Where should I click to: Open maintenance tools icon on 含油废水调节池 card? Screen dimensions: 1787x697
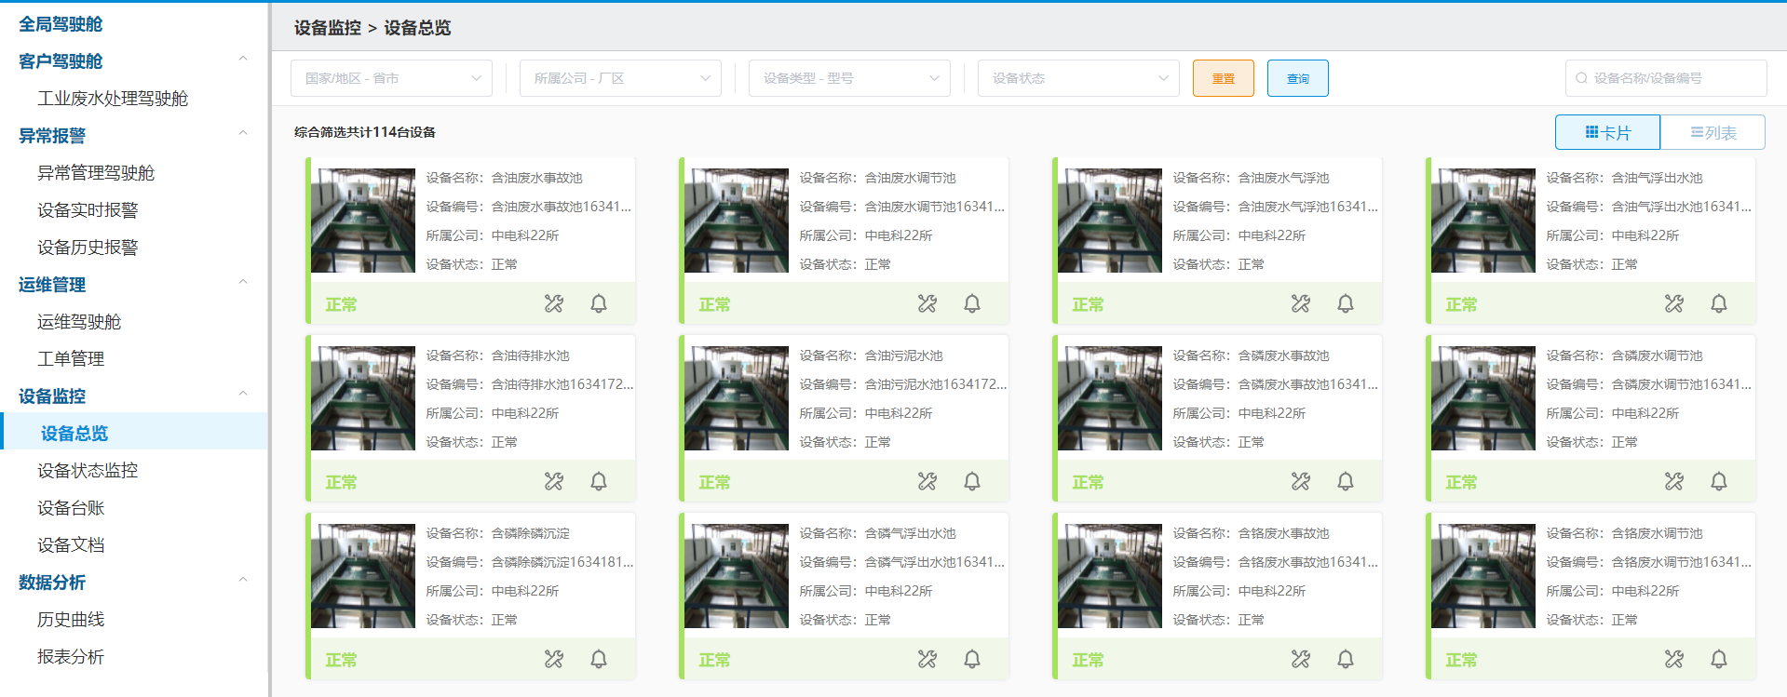coord(927,303)
